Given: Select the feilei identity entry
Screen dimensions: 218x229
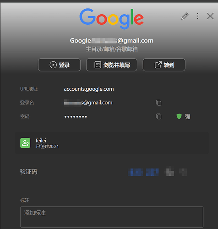Looking at the screenshot, I should click(x=112, y=143).
